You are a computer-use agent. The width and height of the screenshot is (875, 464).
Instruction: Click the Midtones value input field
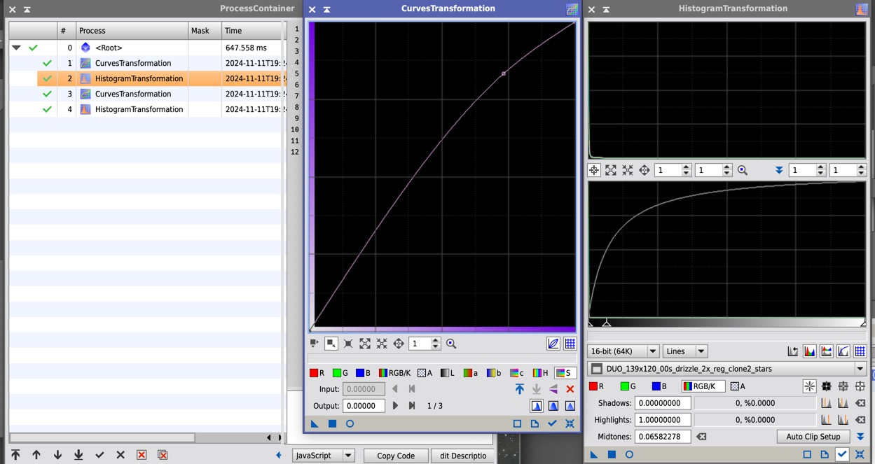[x=663, y=437]
